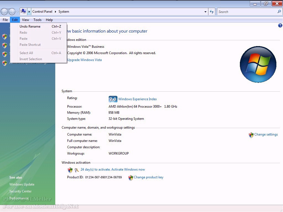Click Control Panel in the address breadcrumb

[42, 12]
